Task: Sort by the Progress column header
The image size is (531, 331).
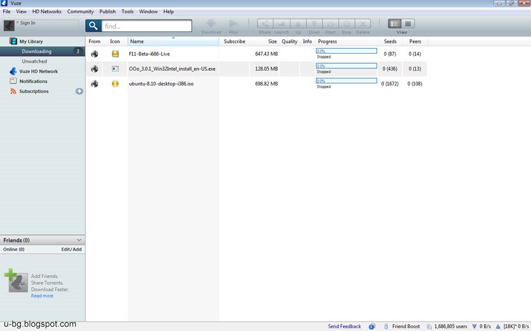Action: (x=347, y=41)
